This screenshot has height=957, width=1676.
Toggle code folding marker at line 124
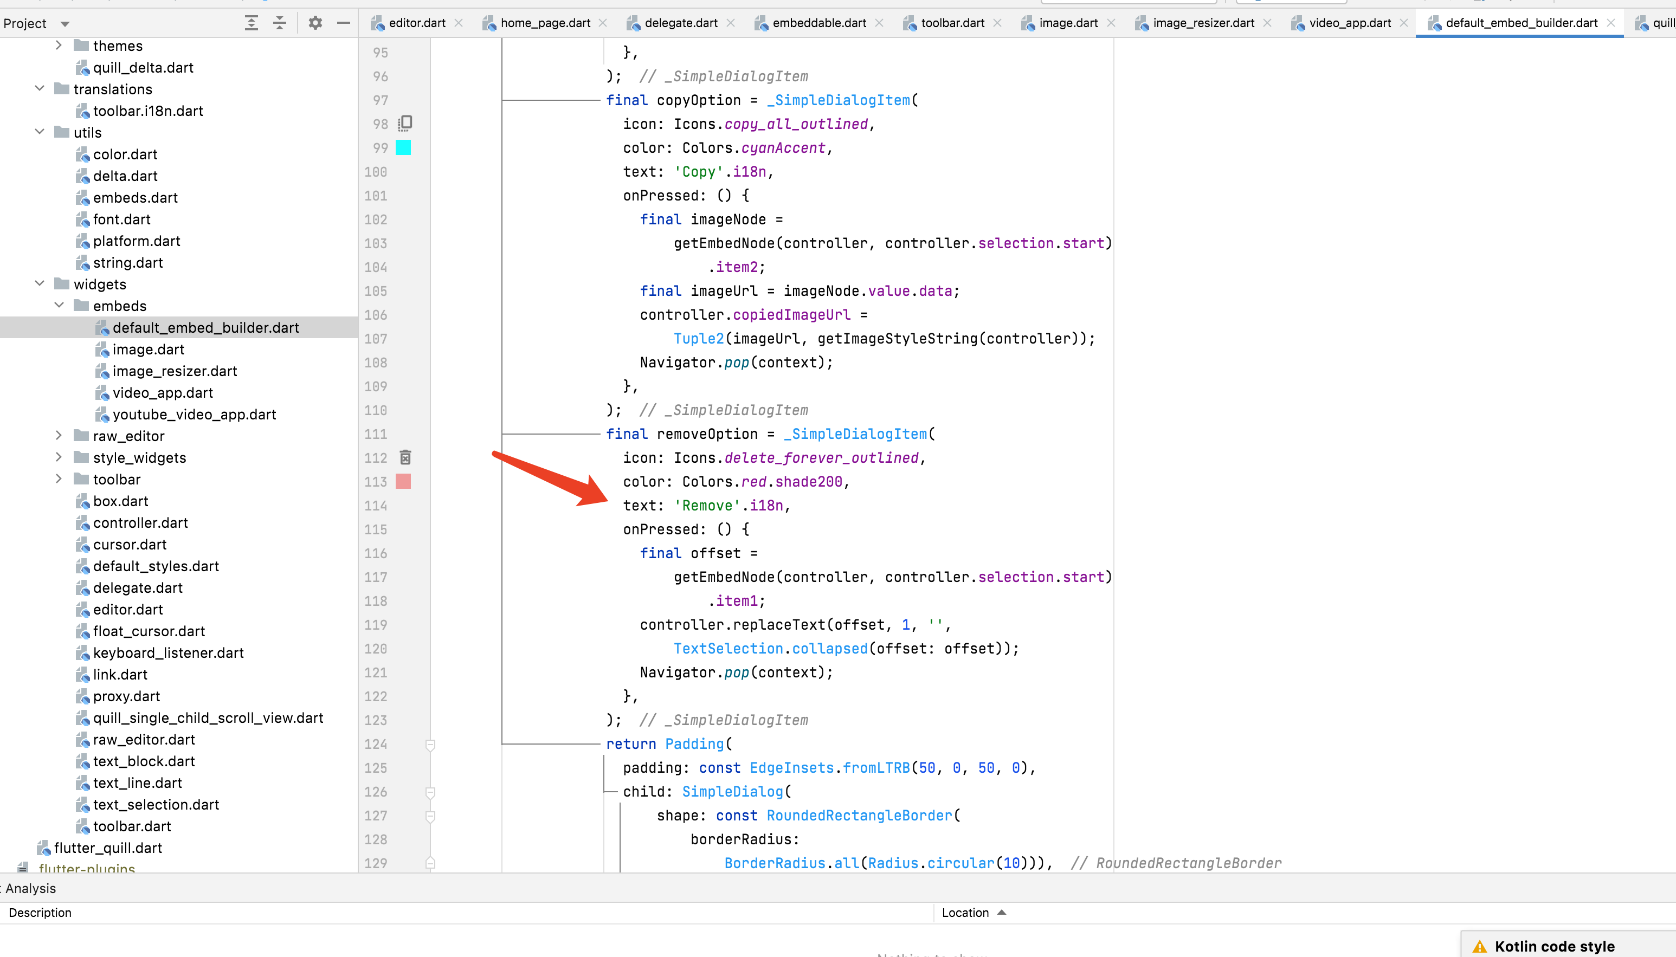[x=430, y=745]
